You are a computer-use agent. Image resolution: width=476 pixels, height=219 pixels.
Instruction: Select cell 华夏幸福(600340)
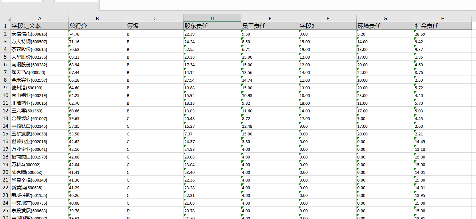(40, 180)
